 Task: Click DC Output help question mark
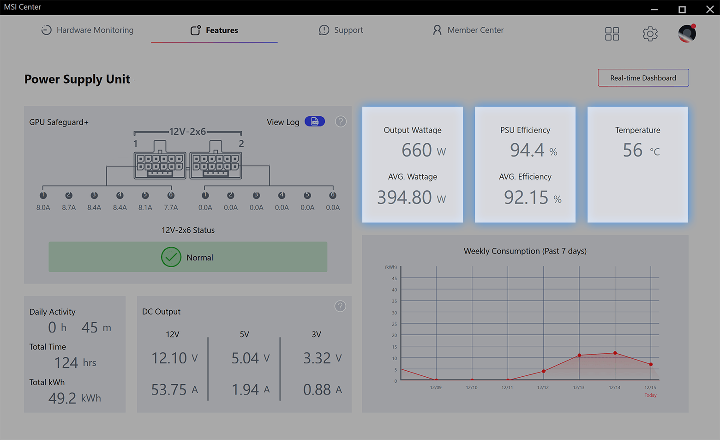click(x=340, y=306)
